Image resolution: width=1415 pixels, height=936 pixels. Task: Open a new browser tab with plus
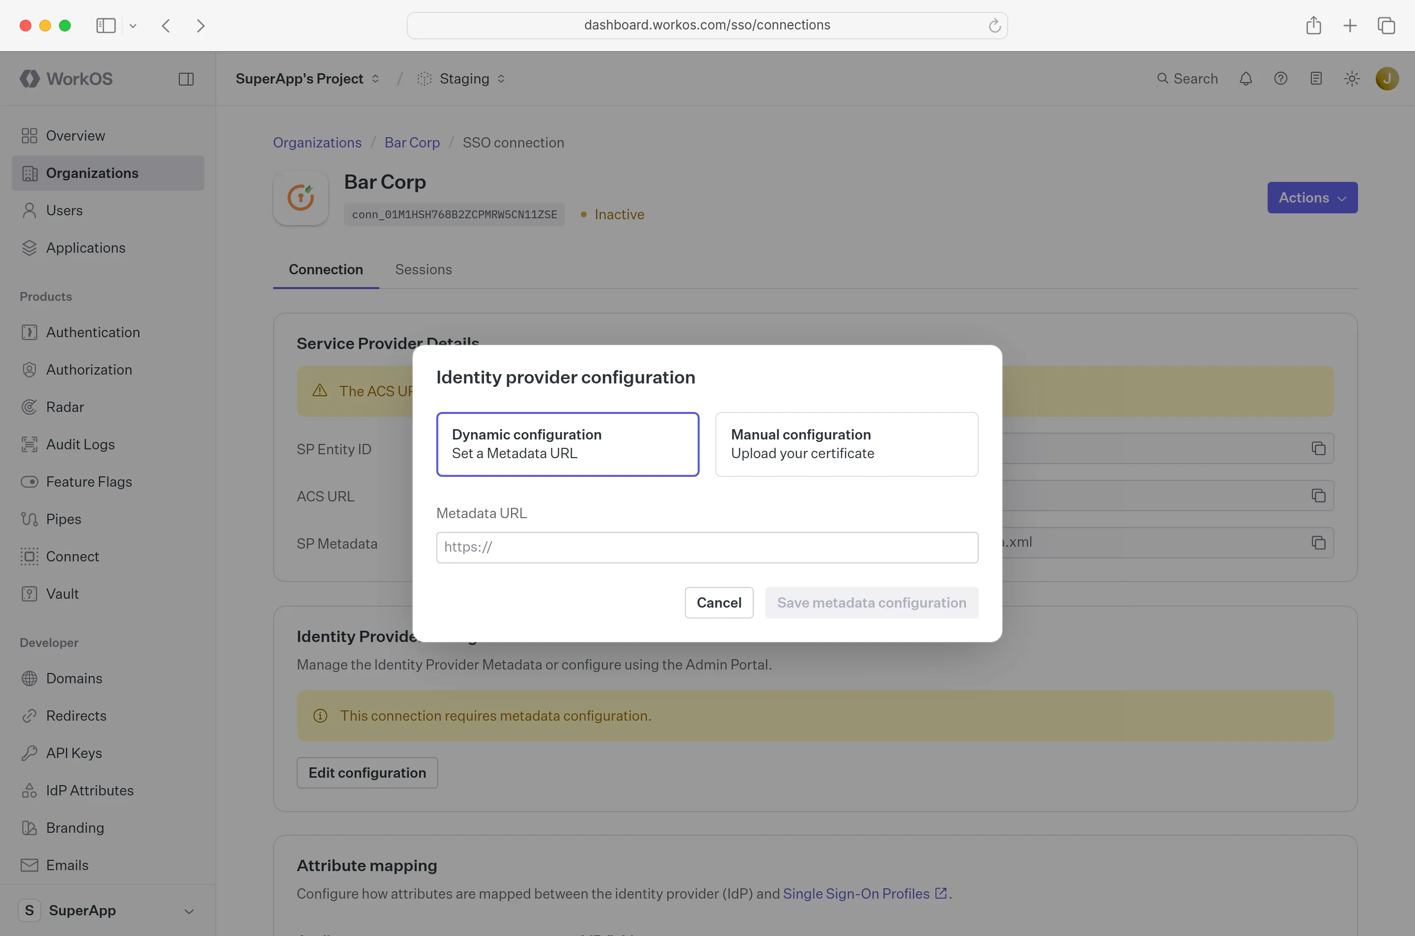pyautogui.click(x=1350, y=26)
